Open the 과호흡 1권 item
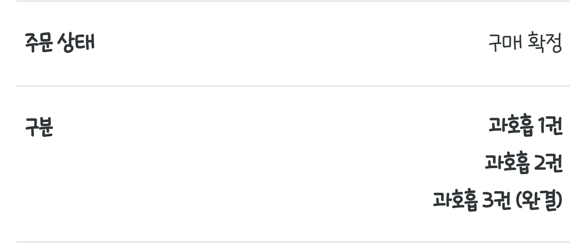 pyautogui.click(x=525, y=126)
